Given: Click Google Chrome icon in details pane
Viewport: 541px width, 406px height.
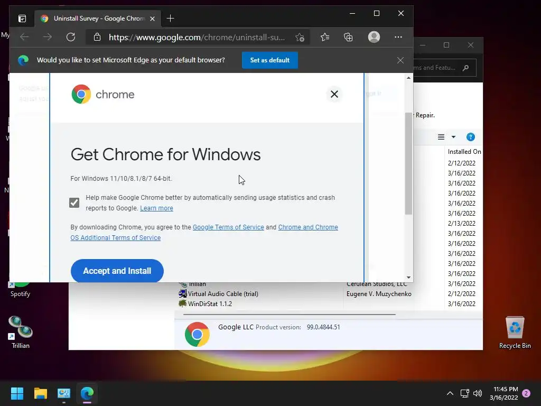Looking at the screenshot, I should point(197,334).
